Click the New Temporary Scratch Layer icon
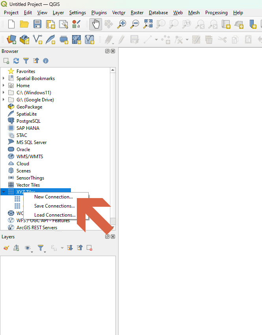 coord(63,39)
